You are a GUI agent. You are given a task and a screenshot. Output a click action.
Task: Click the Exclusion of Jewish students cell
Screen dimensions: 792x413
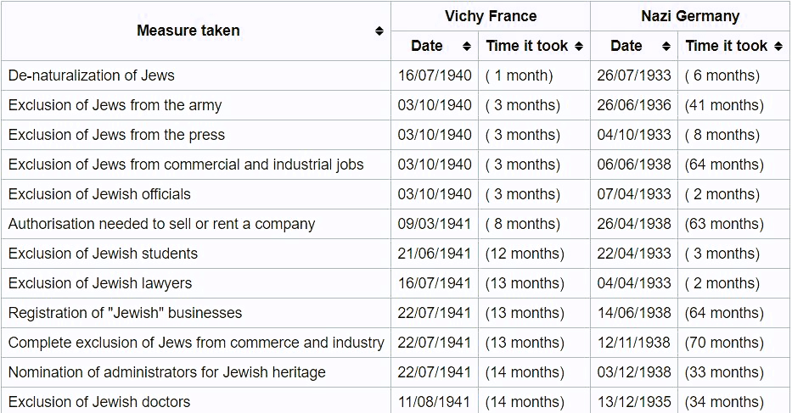click(103, 254)
